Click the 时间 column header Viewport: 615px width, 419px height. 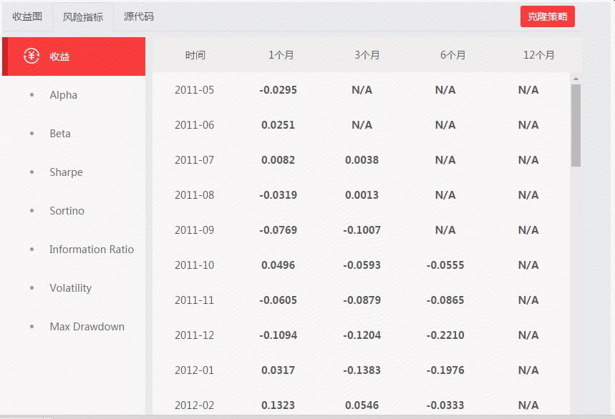point(195,55)
